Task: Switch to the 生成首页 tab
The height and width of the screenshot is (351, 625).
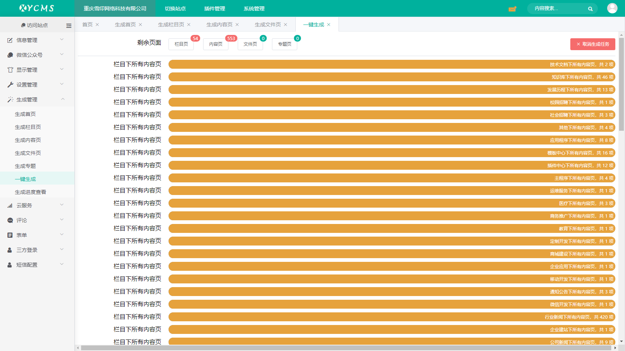Action: pos(125,25)
